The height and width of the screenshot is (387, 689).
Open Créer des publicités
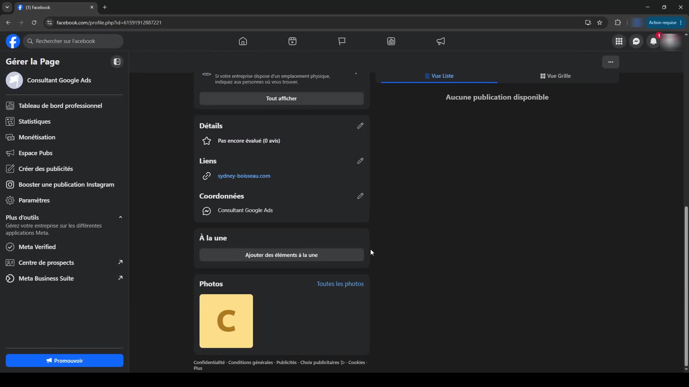pos(65,169)
